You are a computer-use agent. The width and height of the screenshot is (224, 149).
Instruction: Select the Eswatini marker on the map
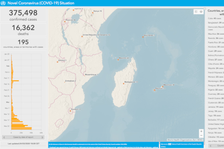pos(71,111)
